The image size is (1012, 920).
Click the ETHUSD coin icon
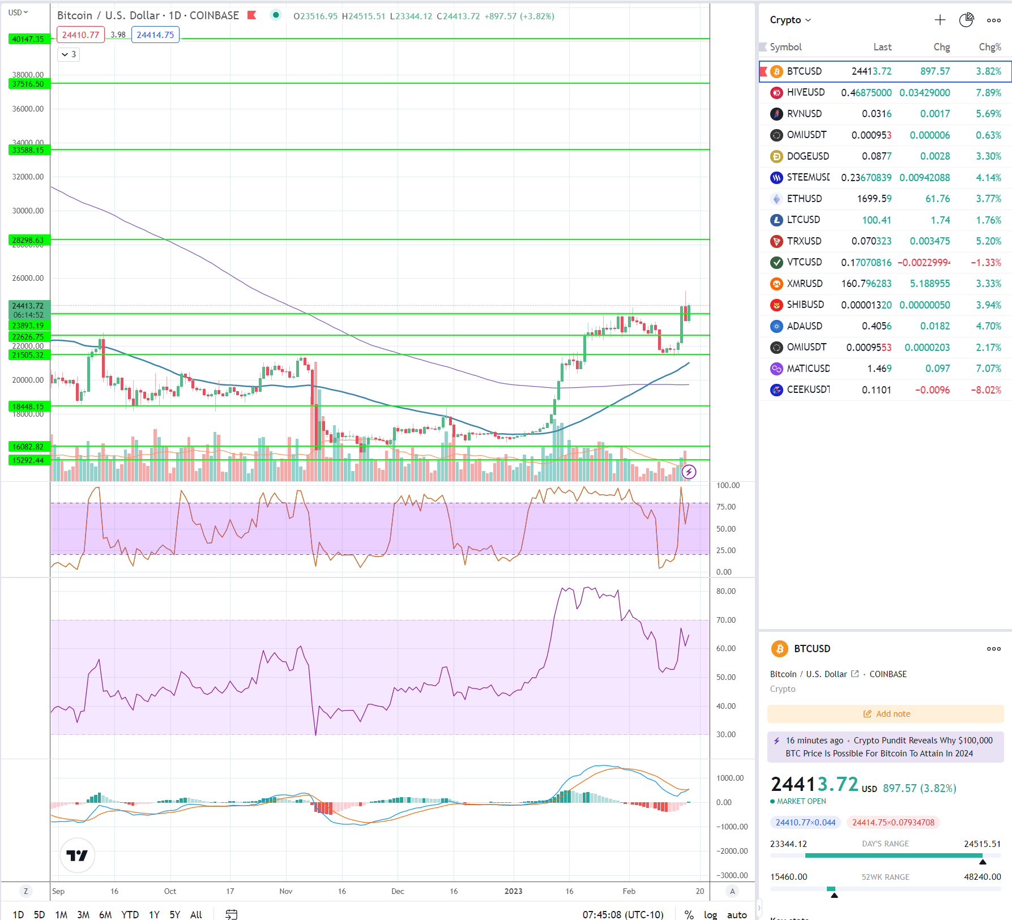[776, 199]
